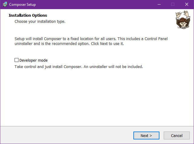Close the Composer Setup window
Screen dimensions: 194x144
pos(187,4)
